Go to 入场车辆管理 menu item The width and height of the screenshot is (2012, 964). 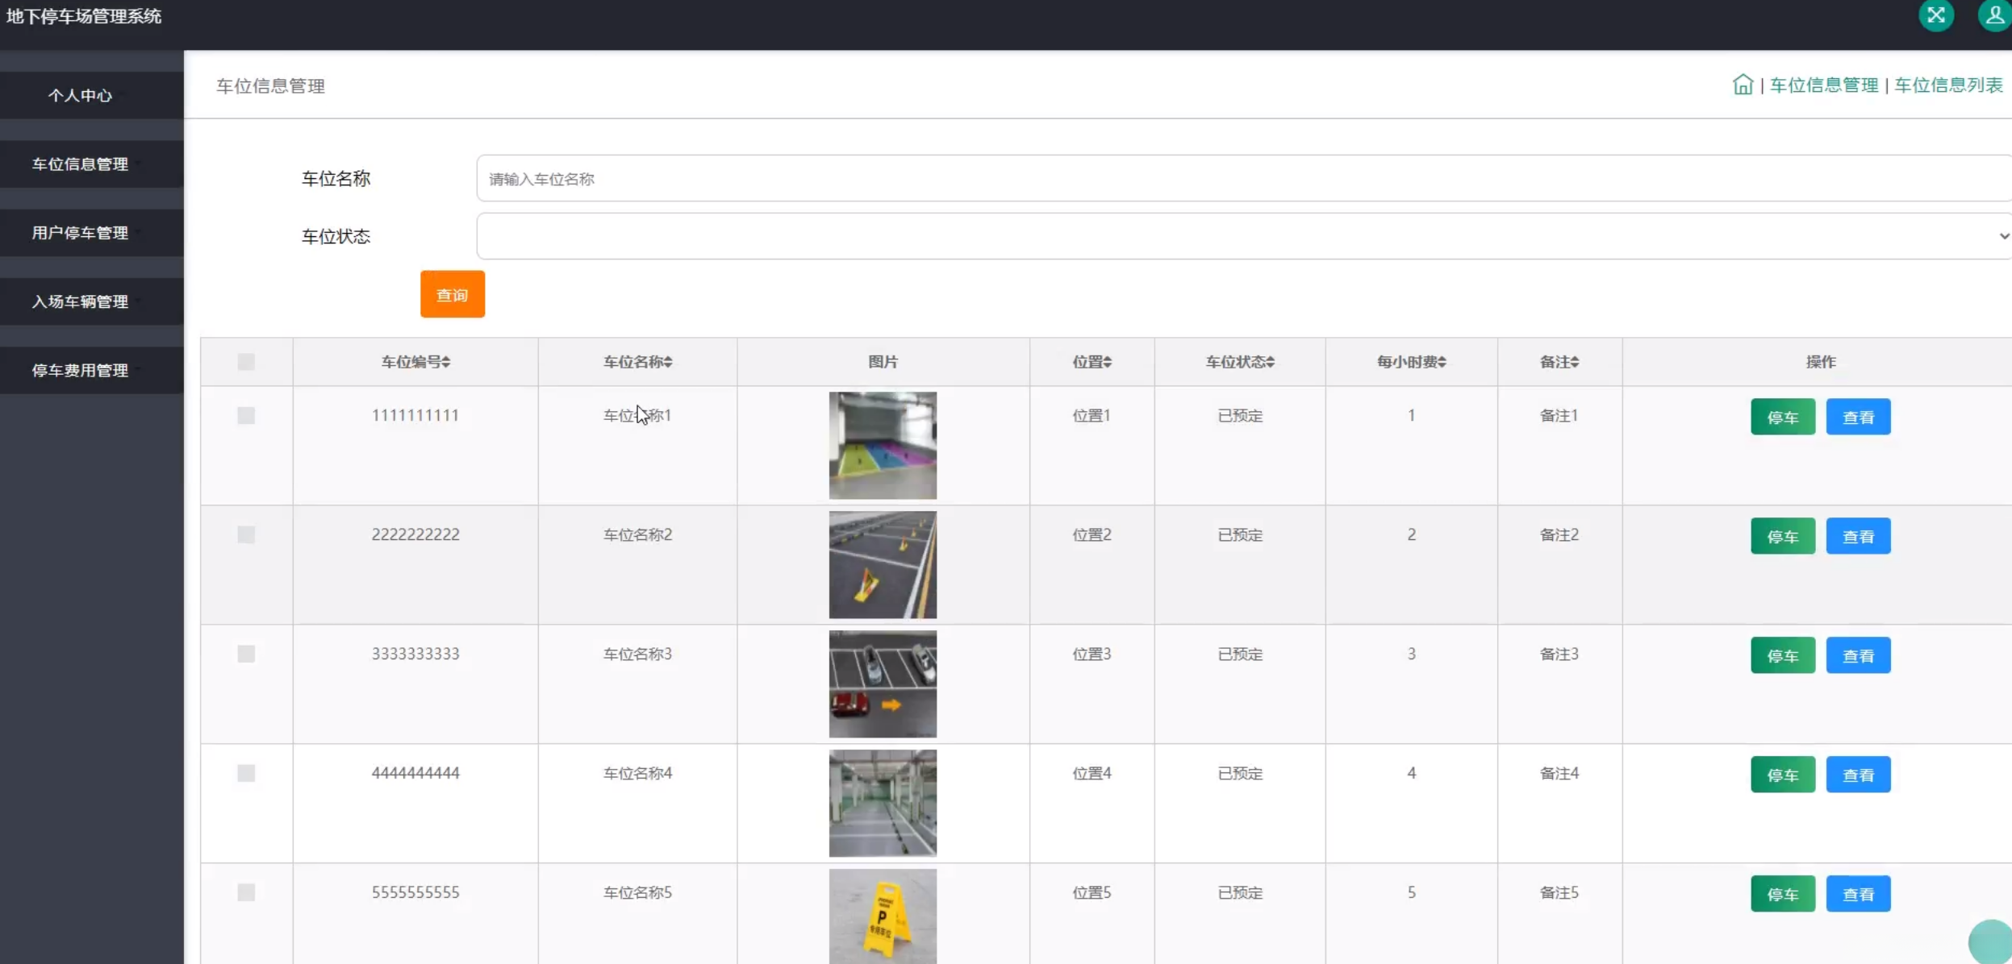click(81, 301)
